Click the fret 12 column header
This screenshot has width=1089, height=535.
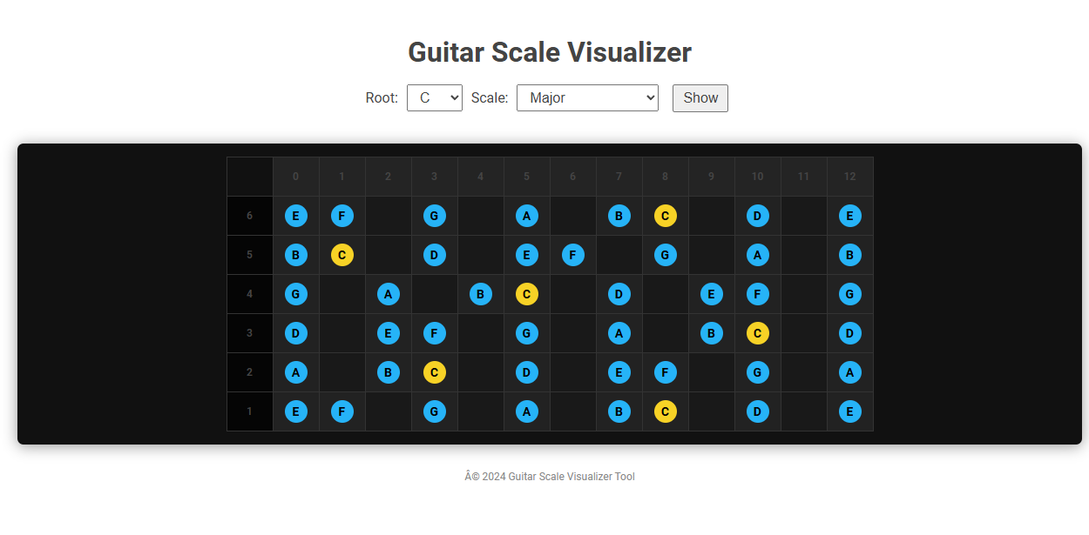coord(849,176)
